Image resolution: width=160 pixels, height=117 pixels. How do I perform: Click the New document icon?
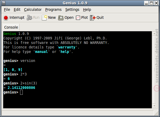[x=44, y=18]
